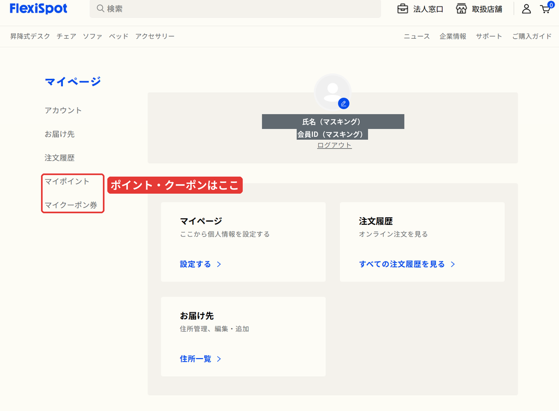
Task: Select お届け先 in the sidebar
Action: pyautogui.click(x=60, y=134)
